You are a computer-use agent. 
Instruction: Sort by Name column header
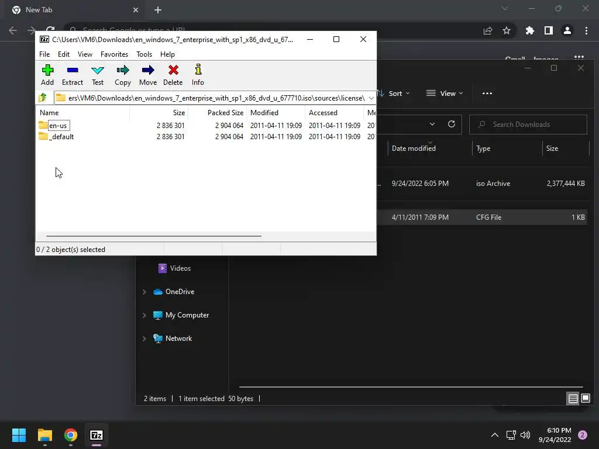(82, 113)
